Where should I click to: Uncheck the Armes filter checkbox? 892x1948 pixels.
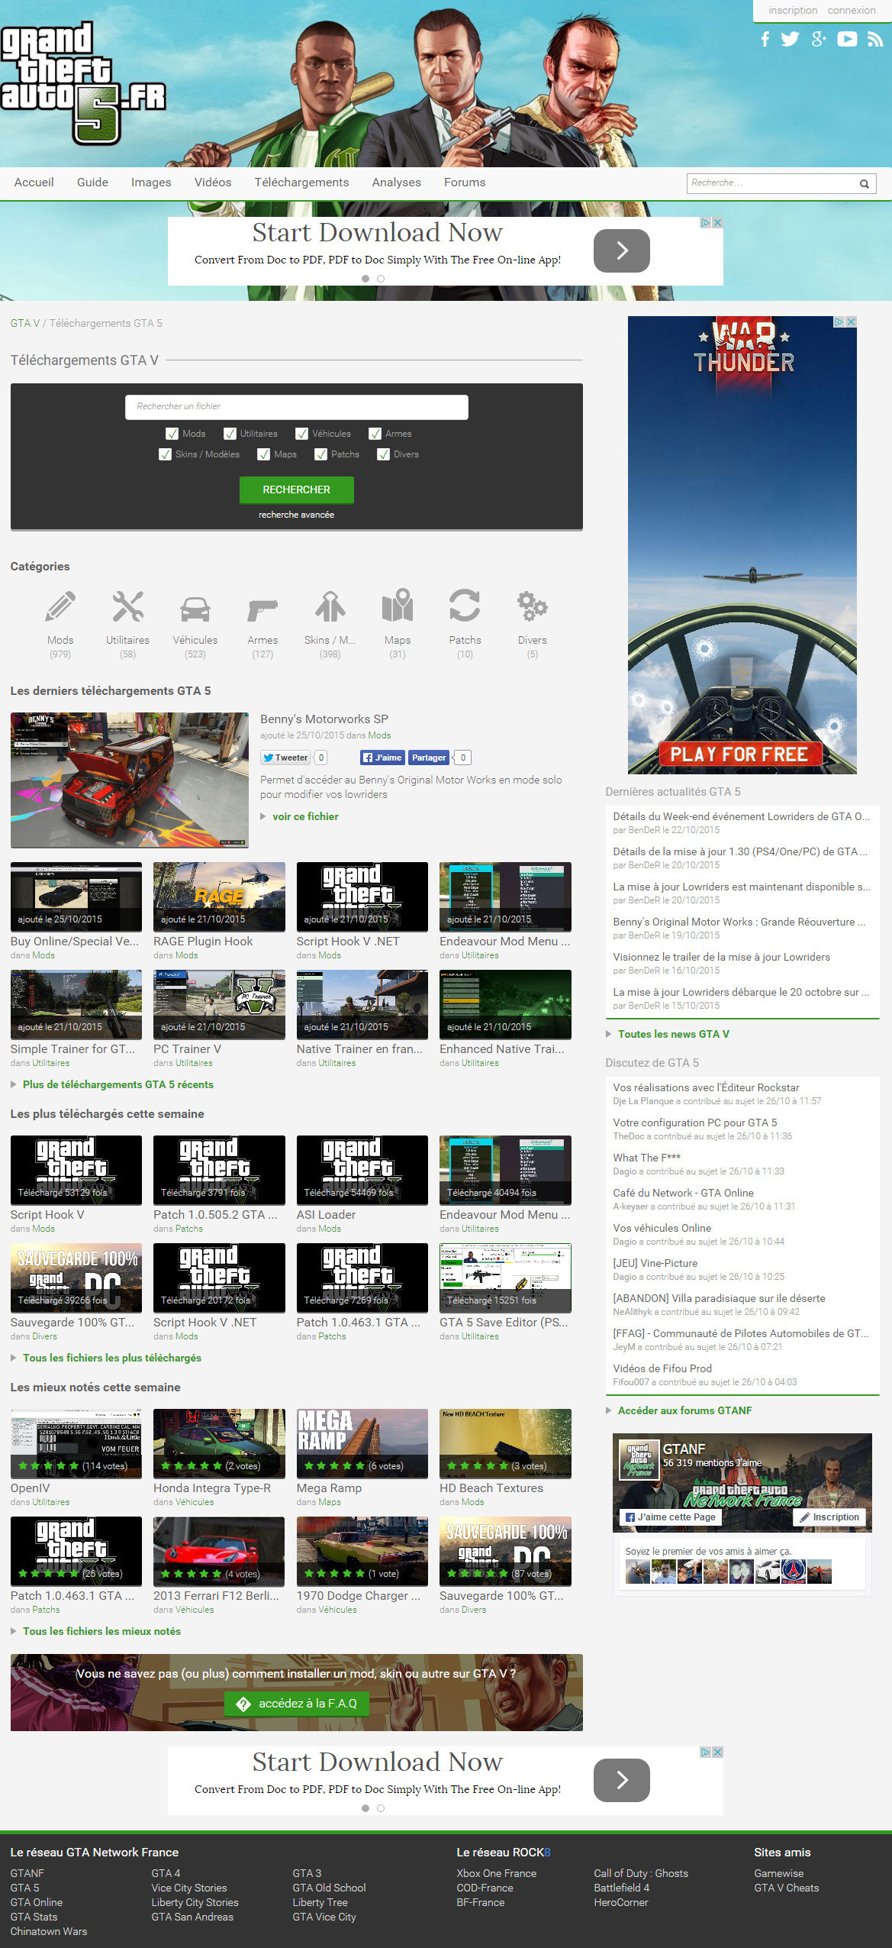click(x=375, y=434)
